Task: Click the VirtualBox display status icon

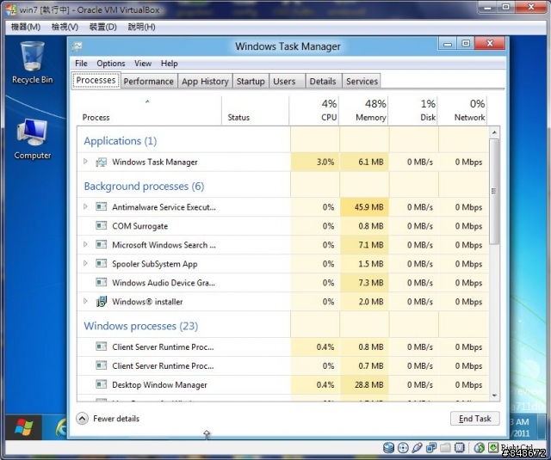Action: 459,447
